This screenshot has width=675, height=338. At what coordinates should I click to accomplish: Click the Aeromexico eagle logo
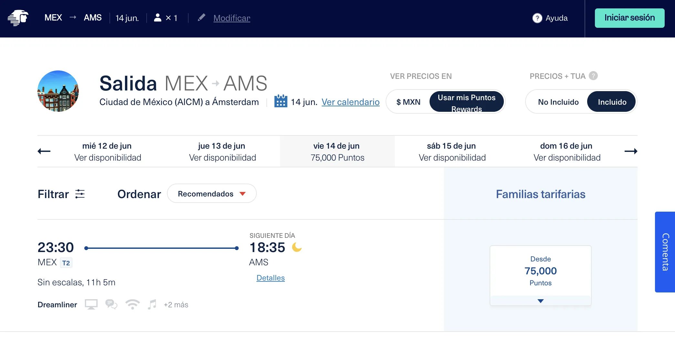point(18,18)
